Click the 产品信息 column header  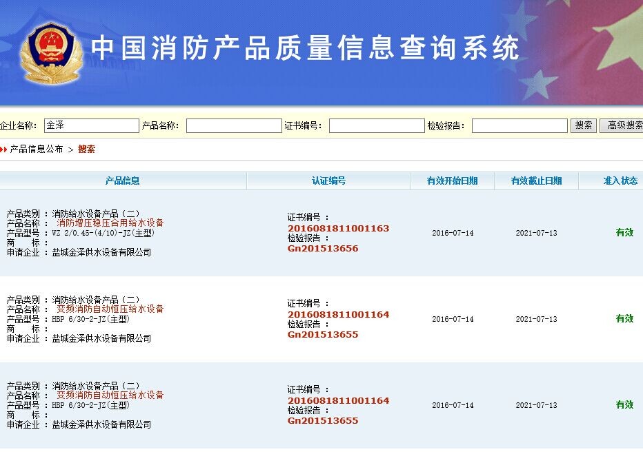pyautogui.click(x=122, y=181)
